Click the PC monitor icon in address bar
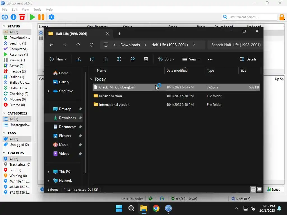The width and height of the screenshot is (287, 215). coord(106,45)
